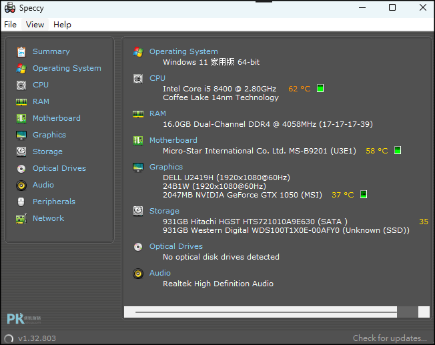435x345 pixels.
Task: Click Realtek High Definition Audio text
Action: point(218,284)
